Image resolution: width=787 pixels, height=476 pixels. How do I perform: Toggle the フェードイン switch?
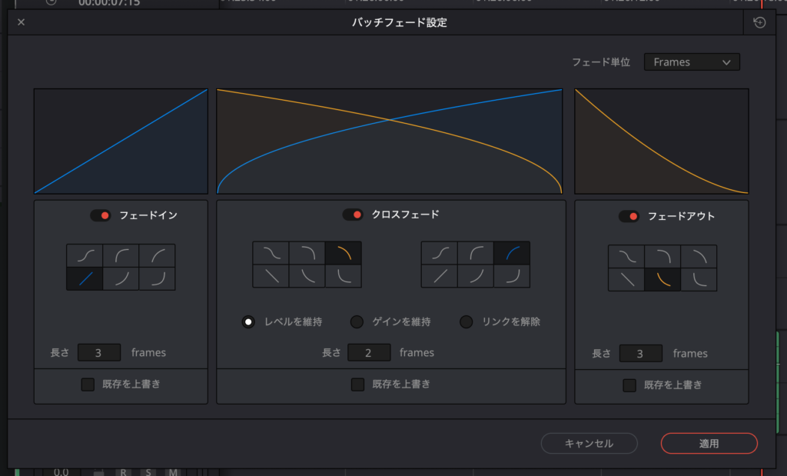(x=101, y=215)
